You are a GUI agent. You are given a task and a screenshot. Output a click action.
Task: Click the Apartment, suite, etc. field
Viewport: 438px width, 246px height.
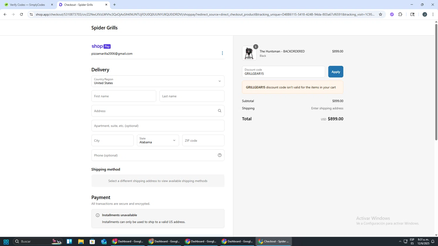tap(158, 126)
